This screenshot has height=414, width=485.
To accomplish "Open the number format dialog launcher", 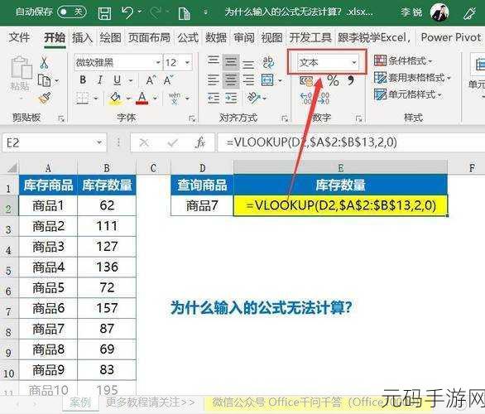I will 358,118.
